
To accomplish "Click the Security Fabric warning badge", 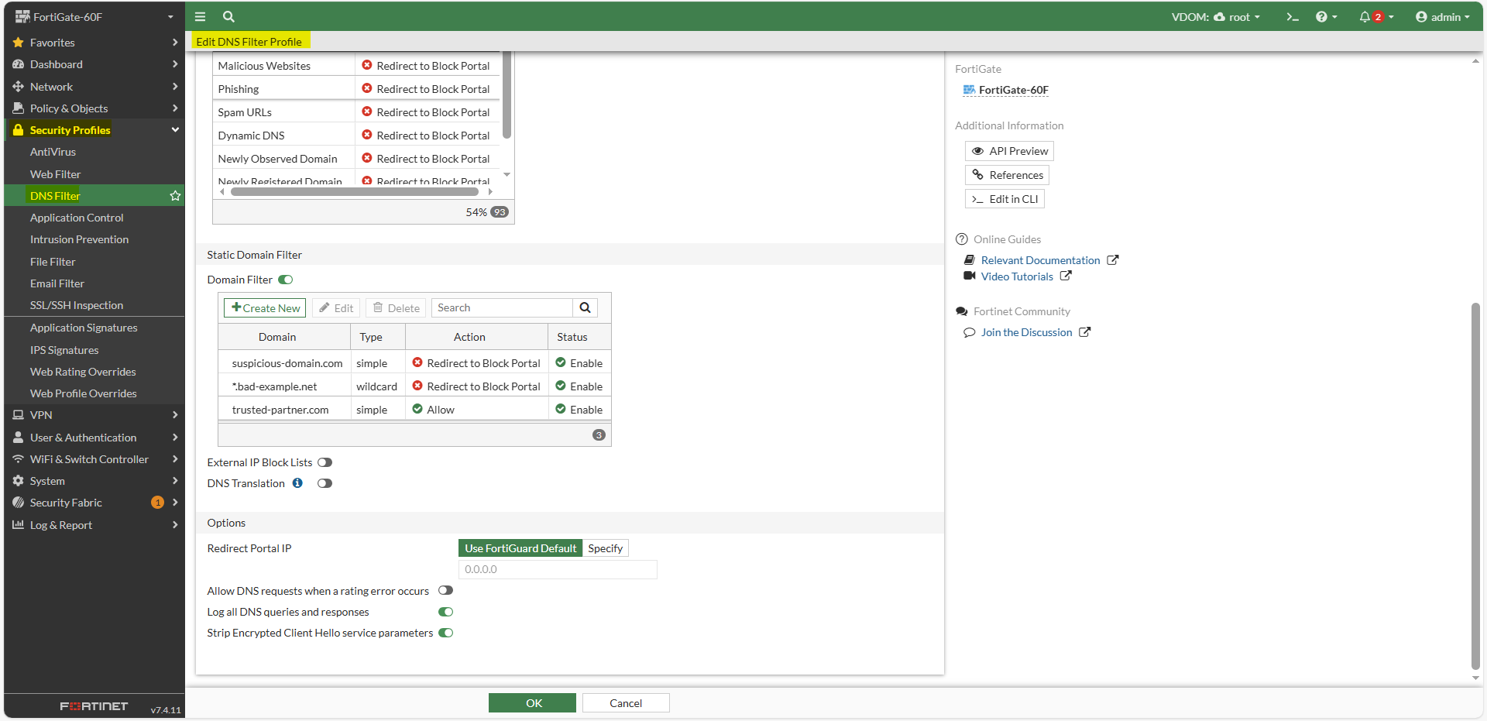I will [x=157, y=503].
